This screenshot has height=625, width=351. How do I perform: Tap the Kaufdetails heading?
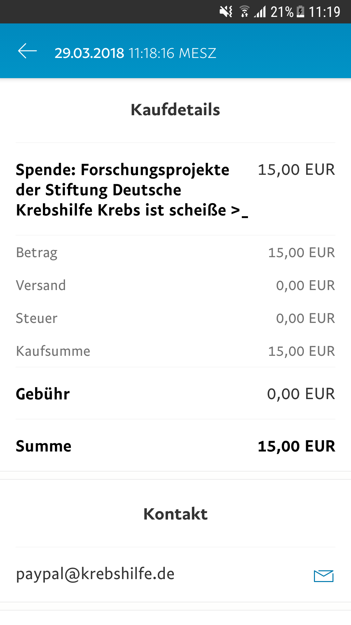click(x=175, y=110)
